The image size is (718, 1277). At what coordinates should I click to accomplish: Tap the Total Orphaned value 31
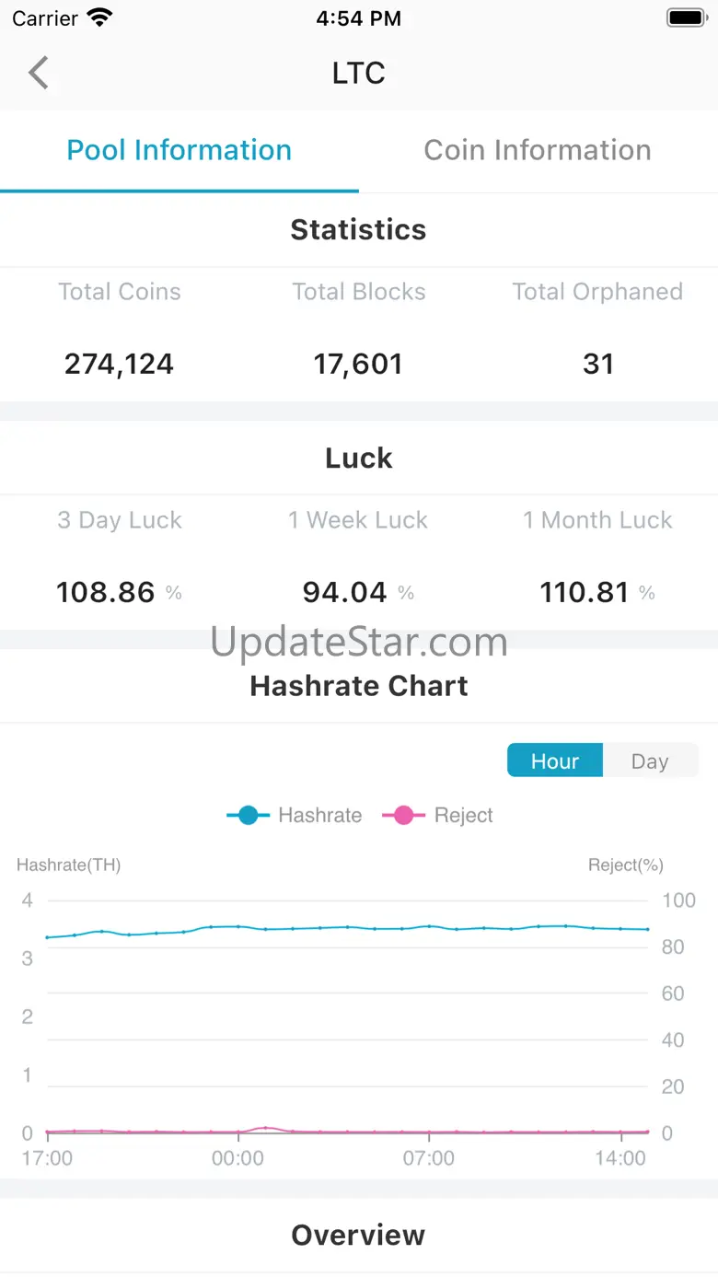tap(598, 364)
